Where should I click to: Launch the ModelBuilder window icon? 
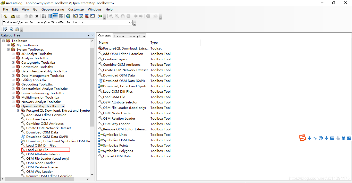tap(100, 16)
